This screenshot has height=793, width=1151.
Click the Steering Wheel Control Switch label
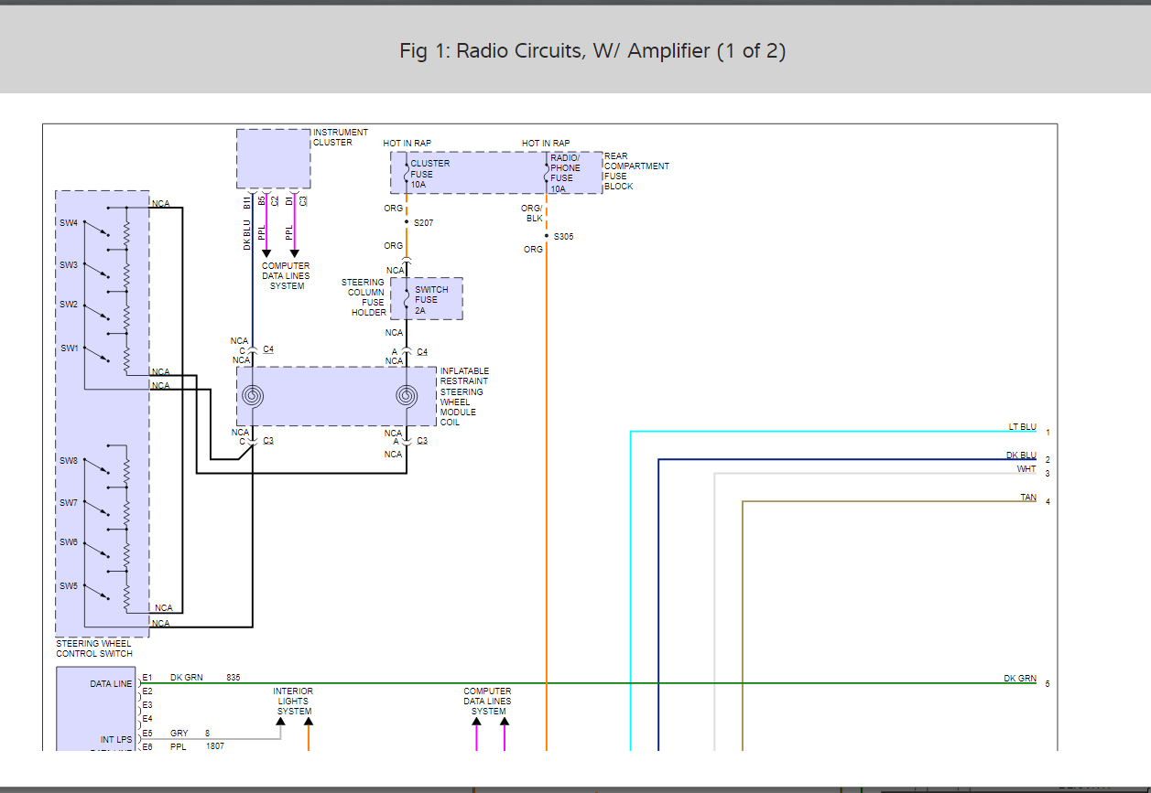click(x=94, y=648)
